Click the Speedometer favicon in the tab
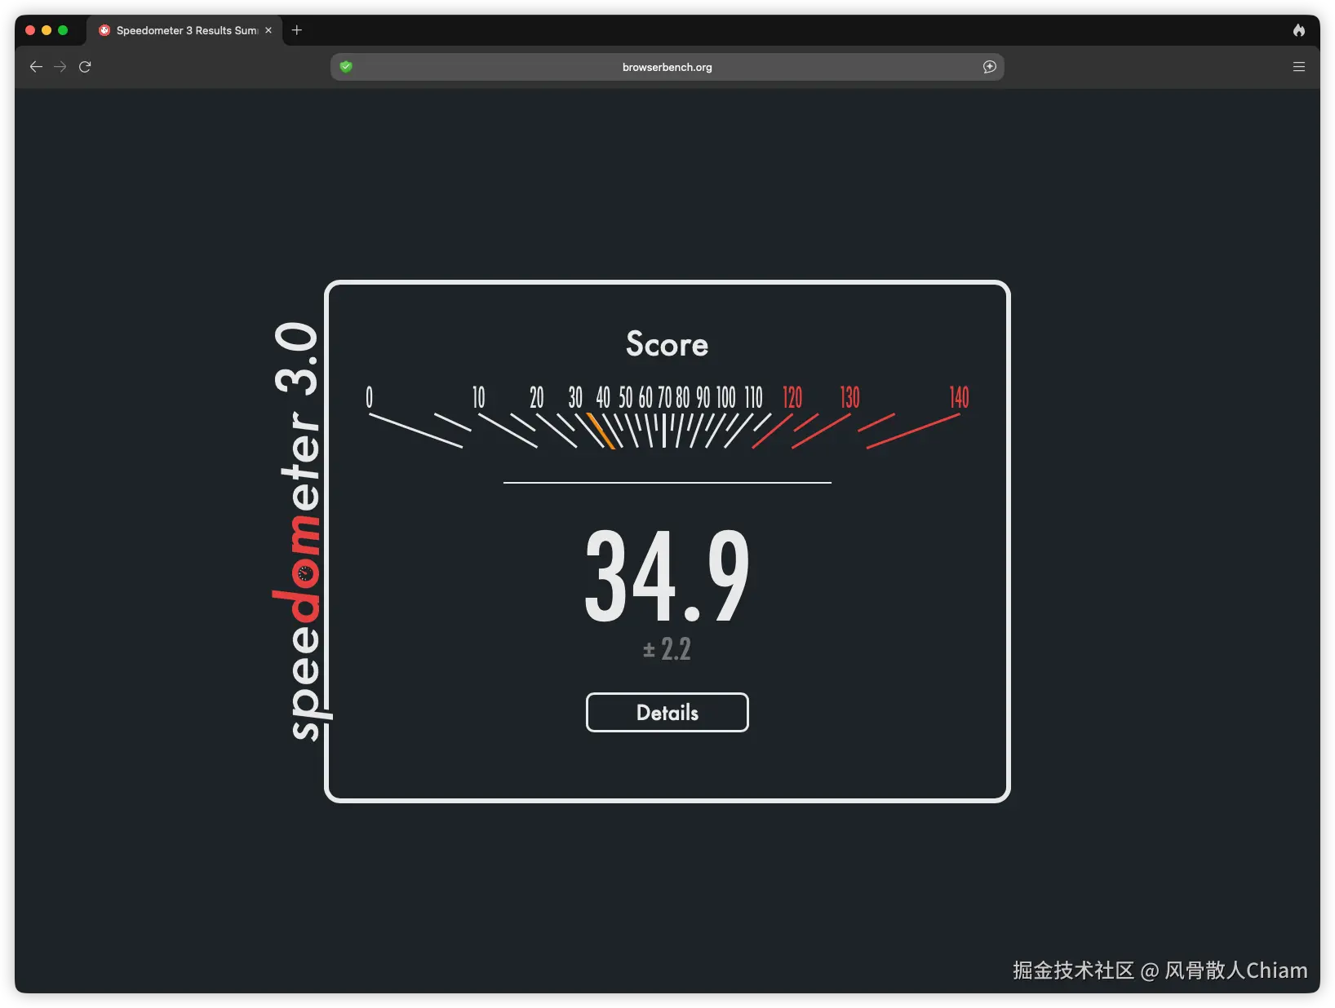Screen dimensions: 1335x1008 tap(104, 30)
